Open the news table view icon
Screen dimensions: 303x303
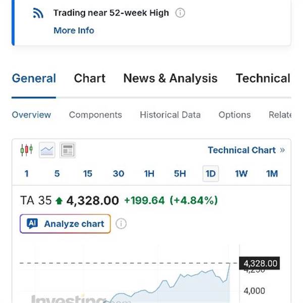coord(67,149)
